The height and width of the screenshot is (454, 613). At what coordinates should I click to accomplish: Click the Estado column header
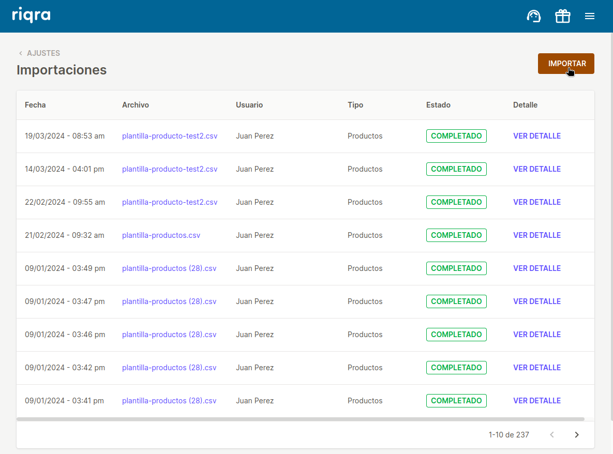438,104
